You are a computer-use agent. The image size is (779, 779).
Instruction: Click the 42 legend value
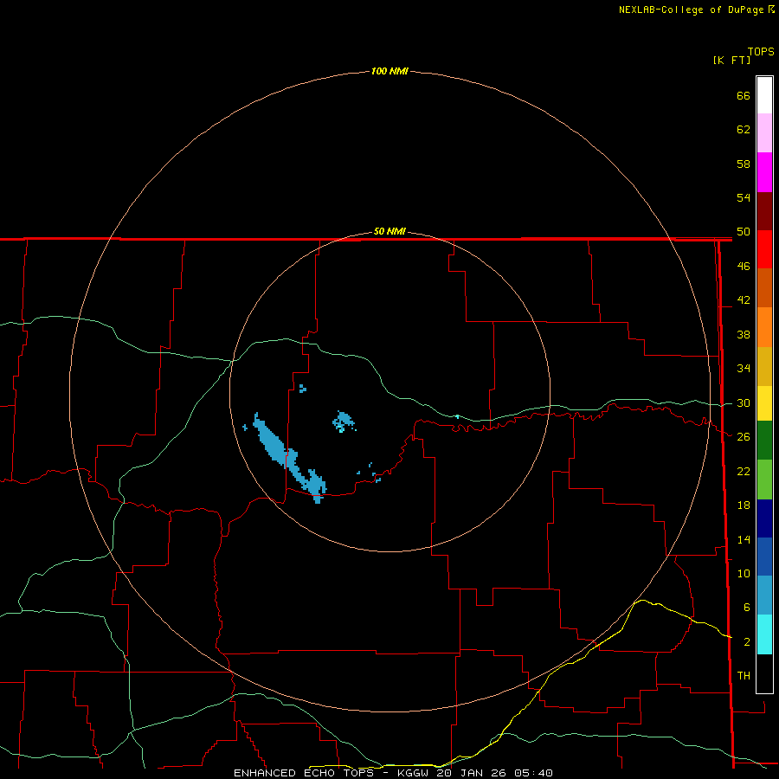coord(744,300)
